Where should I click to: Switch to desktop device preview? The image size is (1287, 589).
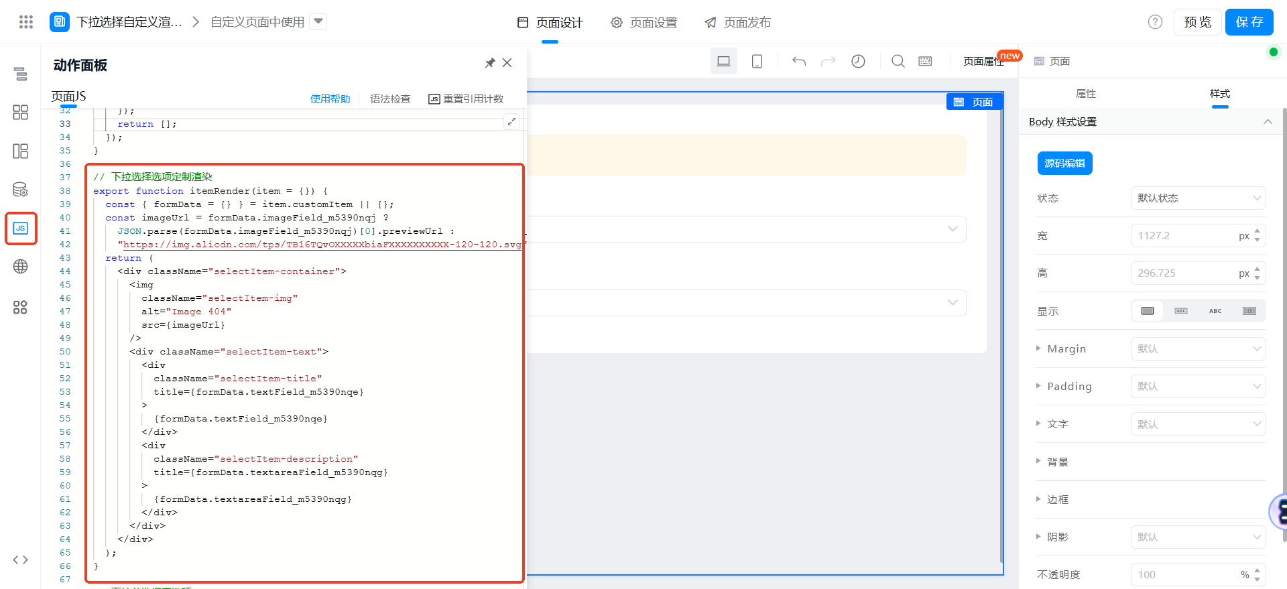pos(723,62)
